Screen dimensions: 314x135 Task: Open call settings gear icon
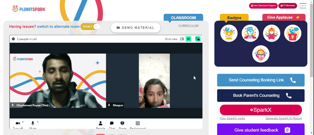click(x=13, y=39)
